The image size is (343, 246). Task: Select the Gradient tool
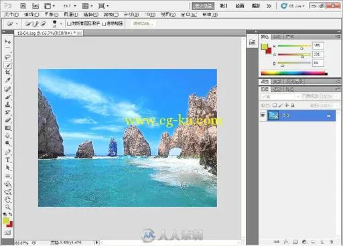click(7, 128)
